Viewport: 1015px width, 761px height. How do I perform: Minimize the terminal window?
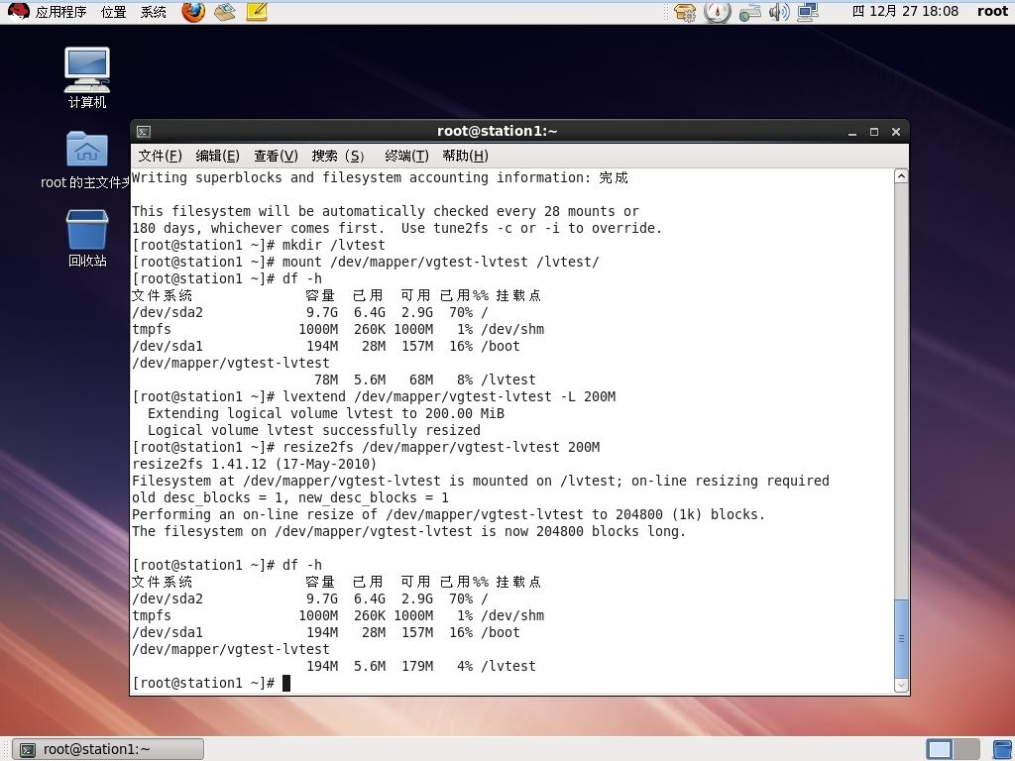(x=852, y=132)
